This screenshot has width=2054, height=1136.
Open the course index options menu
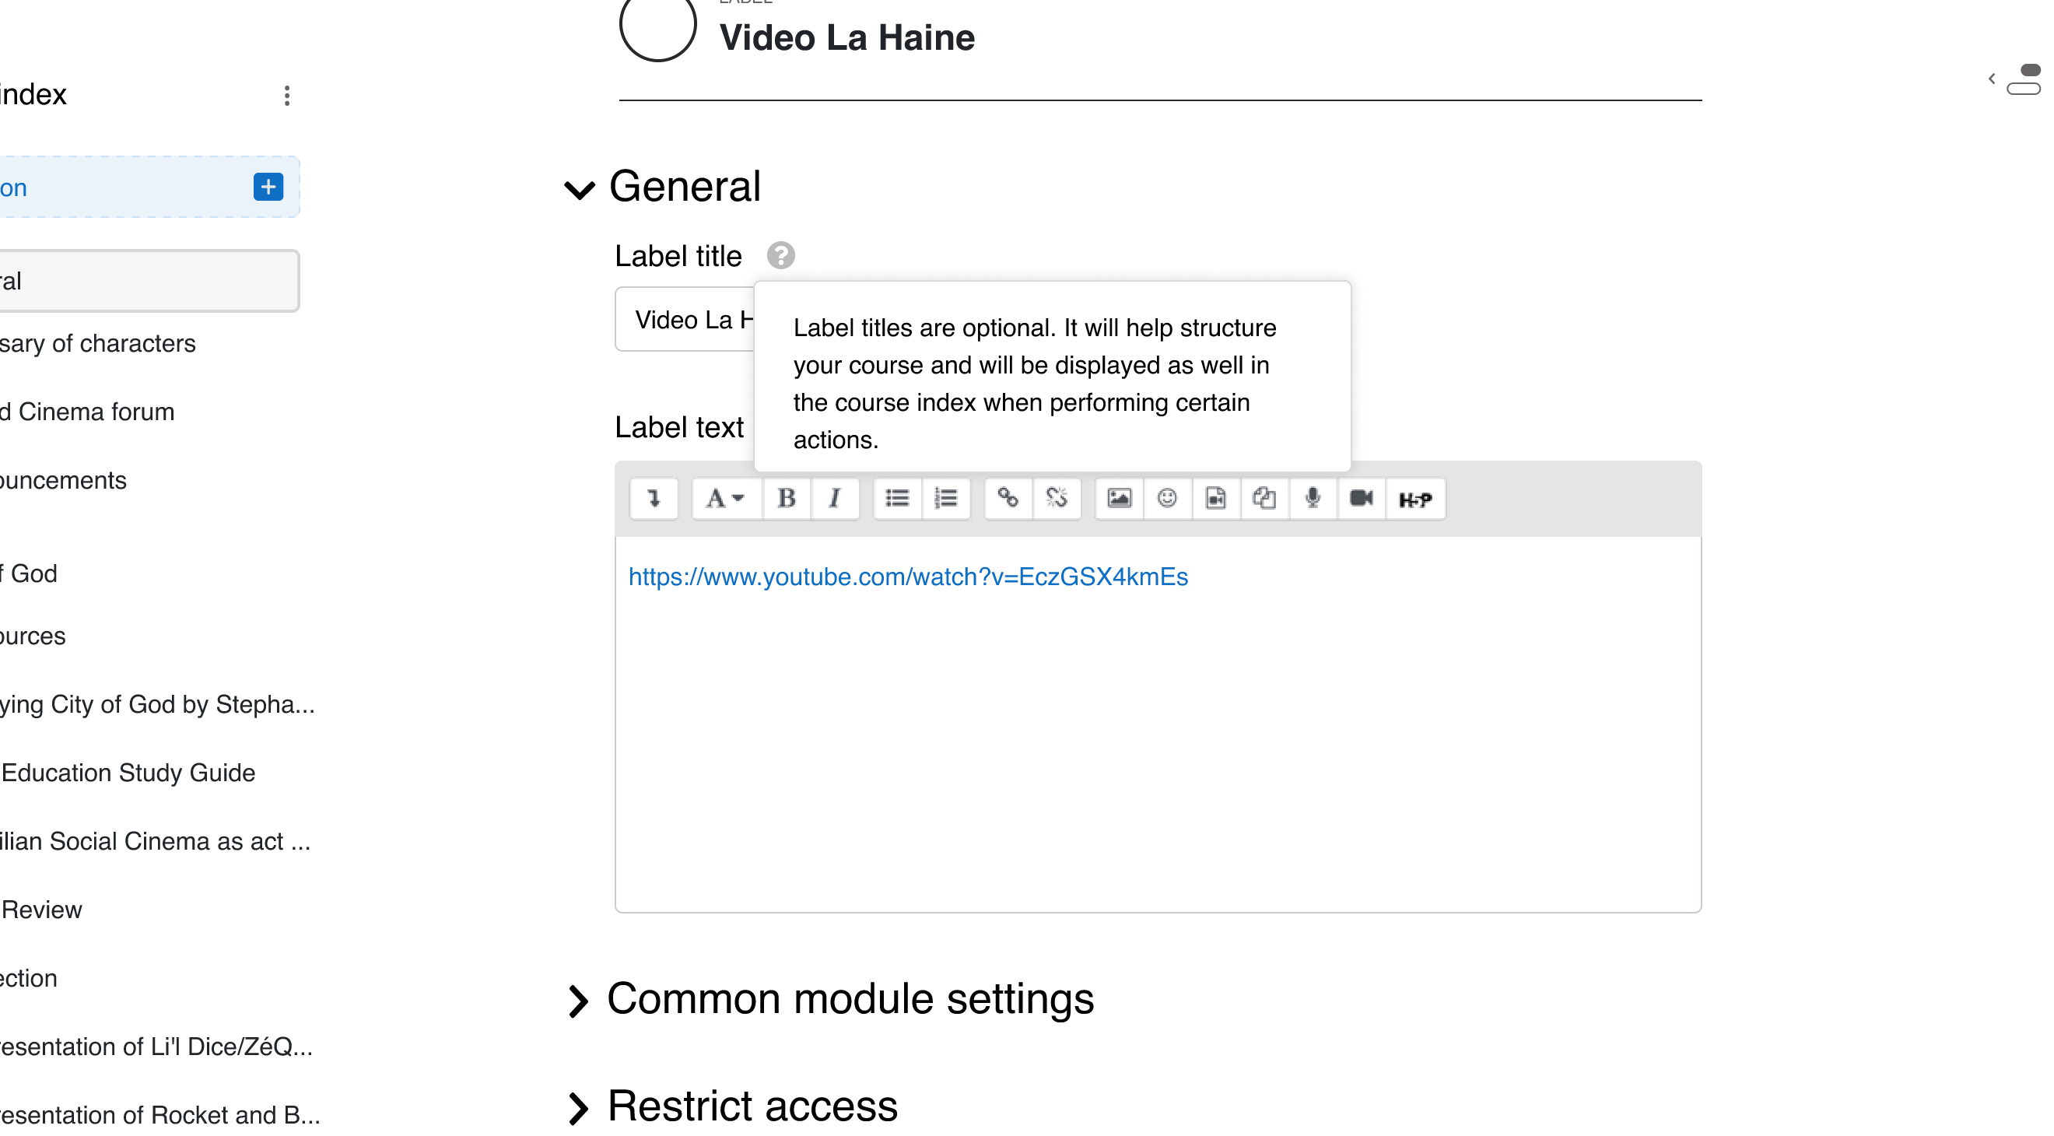pos(287,96)
